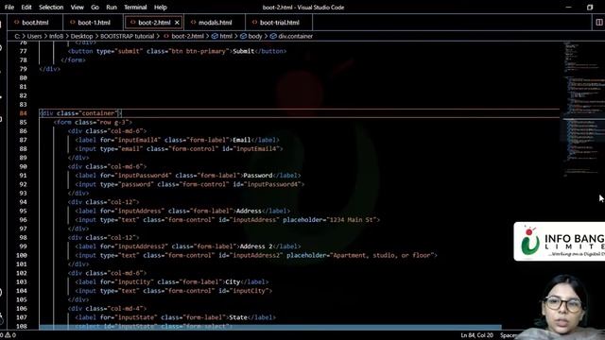The height and width of the screenshot is (340, 605).
Task: Open the Help menu
Action: point(160,8)
